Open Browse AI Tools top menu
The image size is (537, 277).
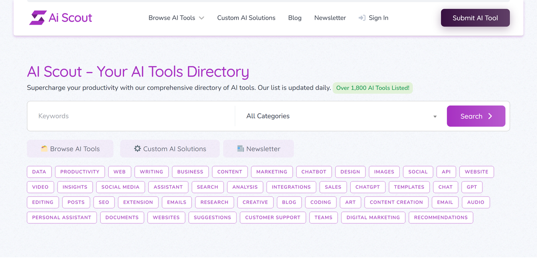[176, 18]
